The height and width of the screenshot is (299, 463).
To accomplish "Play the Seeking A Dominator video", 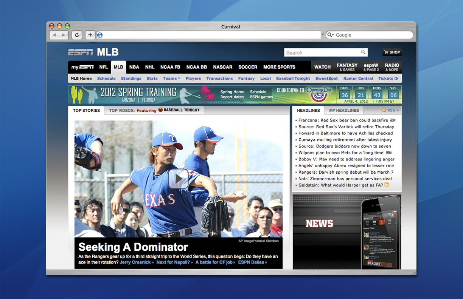I will click(x=179, y=179).
